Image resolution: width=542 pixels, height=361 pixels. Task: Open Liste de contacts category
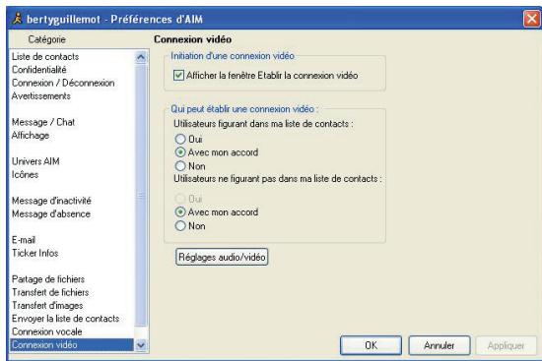45,57
